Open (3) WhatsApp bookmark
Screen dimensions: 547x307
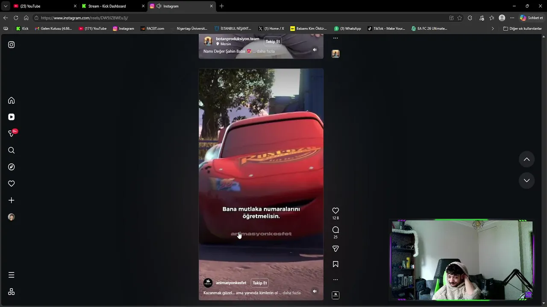point(347,29)
